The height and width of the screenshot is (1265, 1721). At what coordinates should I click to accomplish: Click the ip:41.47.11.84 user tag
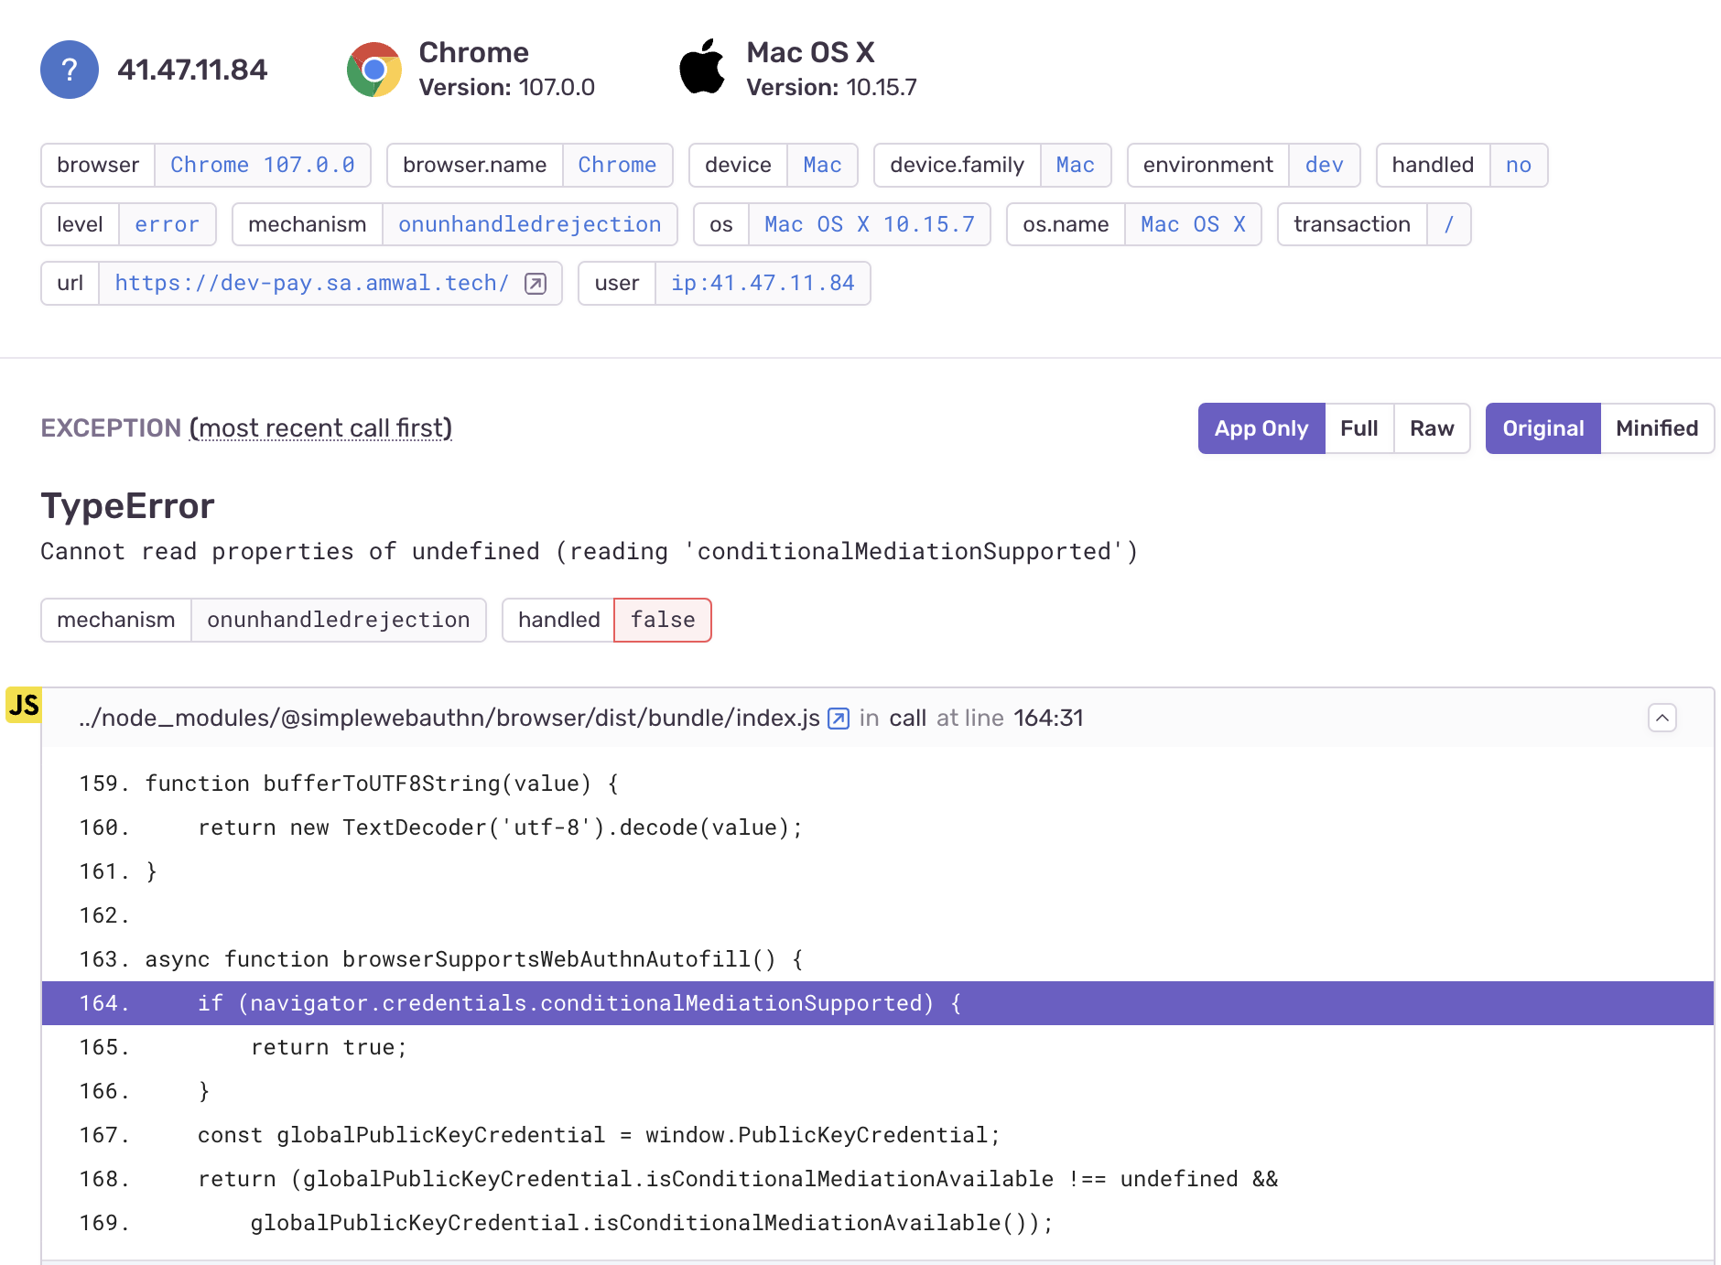[x=764, y=284]
